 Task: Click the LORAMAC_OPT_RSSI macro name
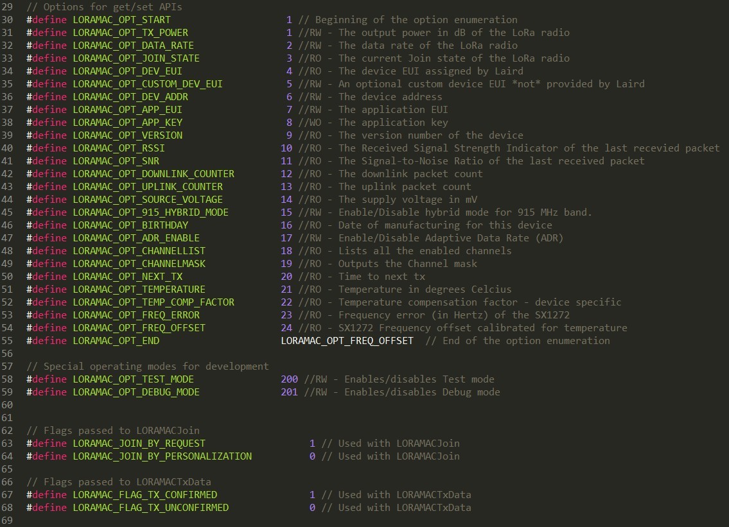coord(118,148)
